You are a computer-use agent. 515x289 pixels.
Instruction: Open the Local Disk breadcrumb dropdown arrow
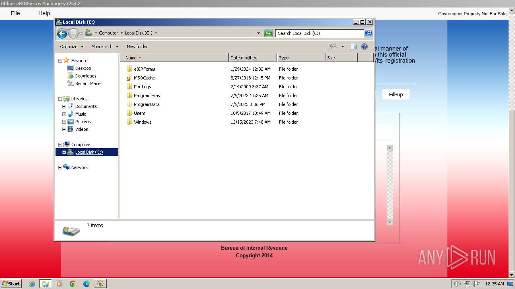(156, 33)
